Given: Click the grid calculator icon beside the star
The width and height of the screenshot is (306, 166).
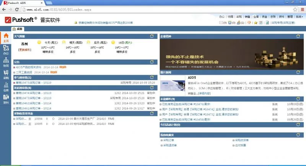Looking at the screenshot, I should click(x=261, y=23).
